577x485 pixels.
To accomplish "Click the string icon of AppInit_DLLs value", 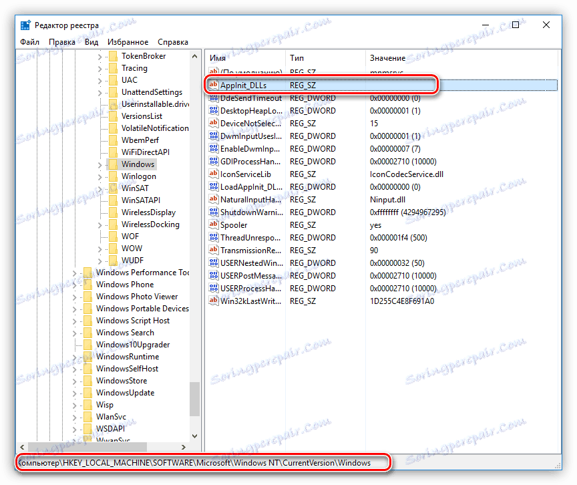I will point(214,85).
